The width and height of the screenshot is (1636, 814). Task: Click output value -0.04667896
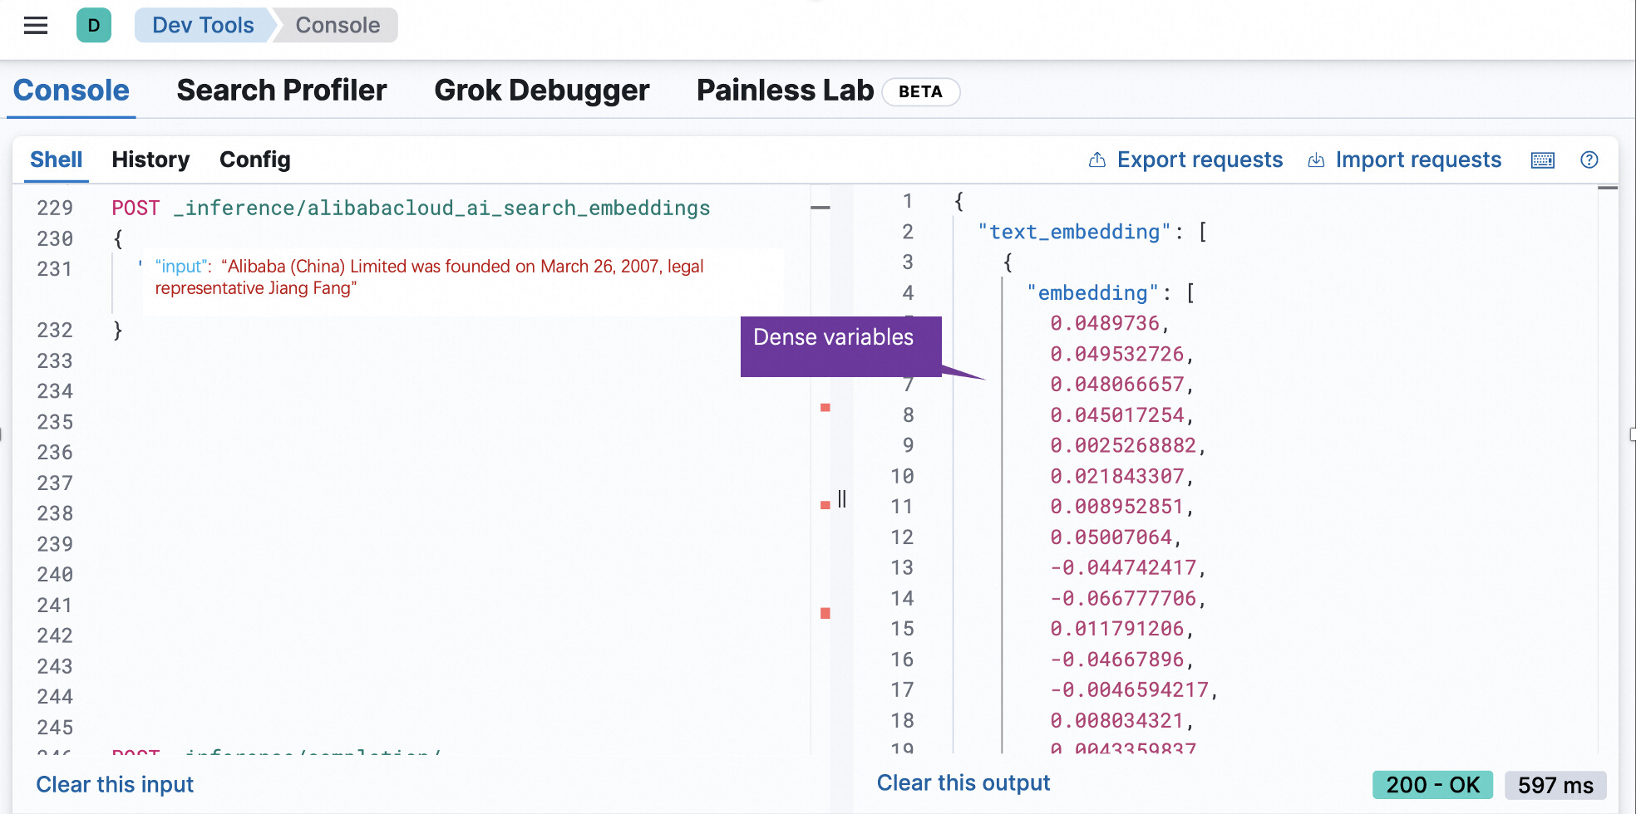[x=1116, y=660]
